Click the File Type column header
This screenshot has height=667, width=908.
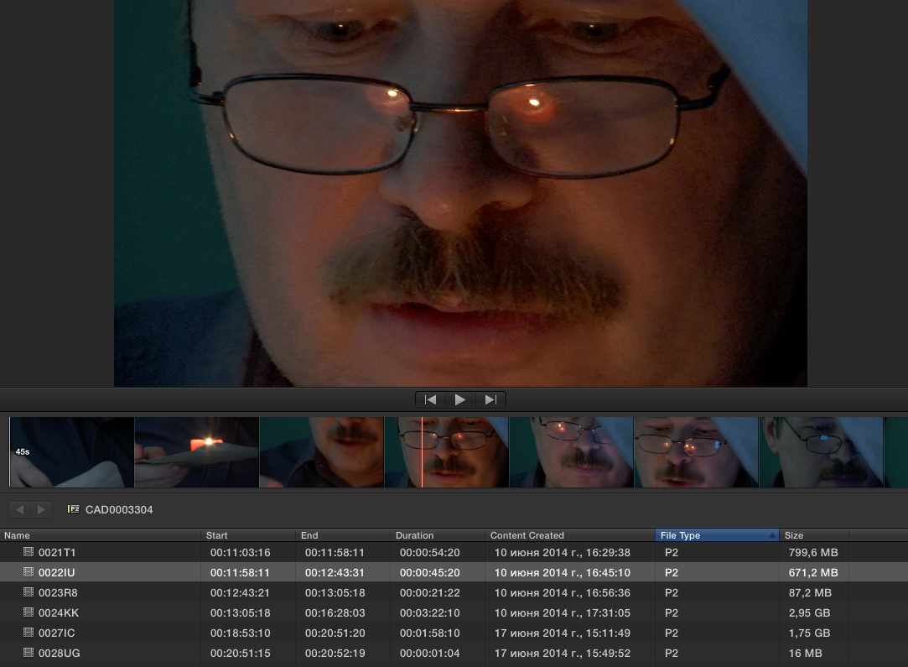click(x=717, y=535)
